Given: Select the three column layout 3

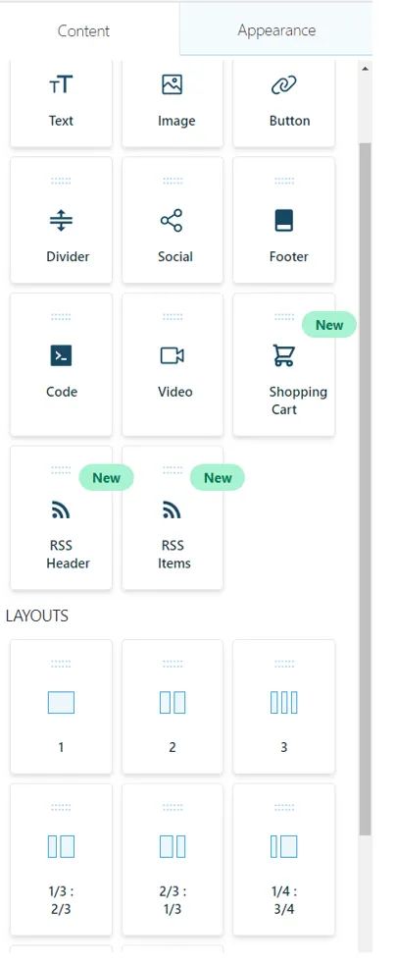Looking at the screenshot, I should [x=284, y=707].
